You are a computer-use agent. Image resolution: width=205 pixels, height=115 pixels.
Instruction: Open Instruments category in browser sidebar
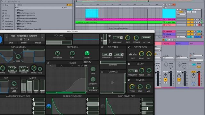8,21
